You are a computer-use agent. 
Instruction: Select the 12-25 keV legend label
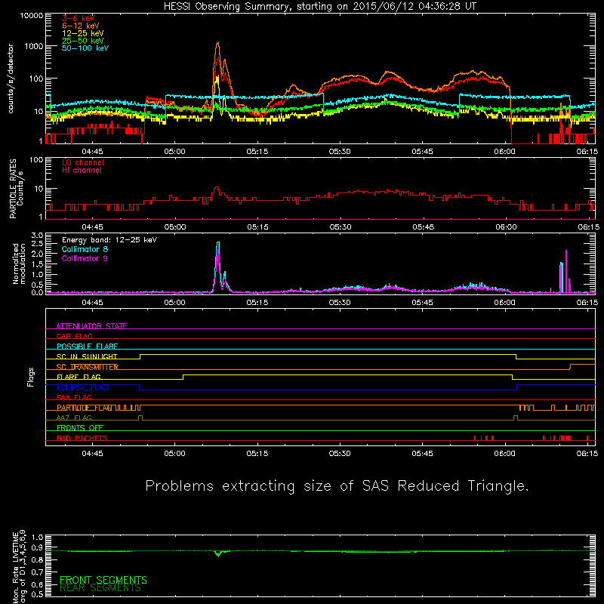[83, 33]
